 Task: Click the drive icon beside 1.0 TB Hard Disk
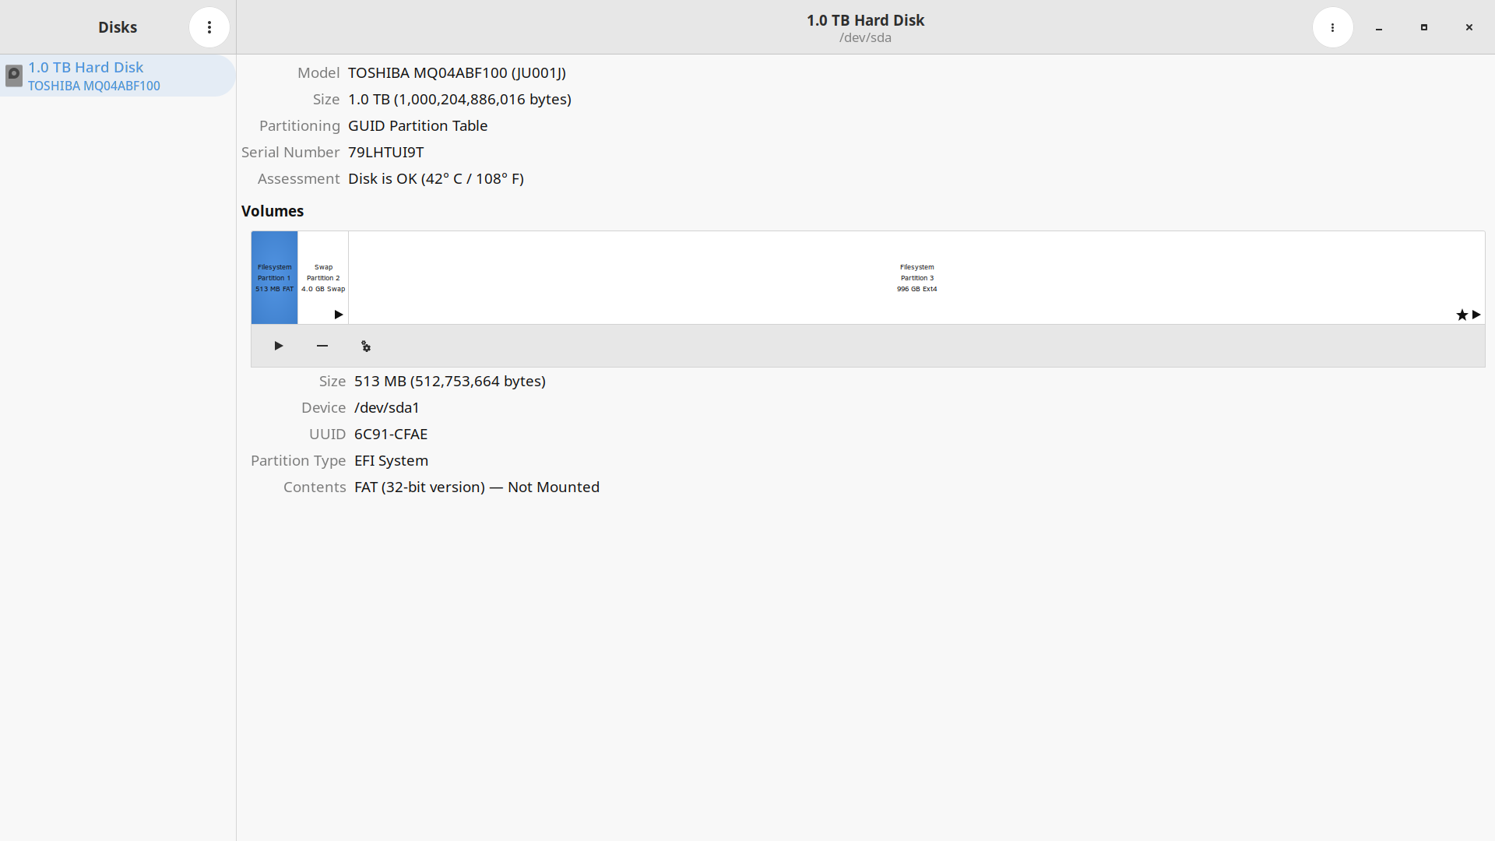coord(13,76)
